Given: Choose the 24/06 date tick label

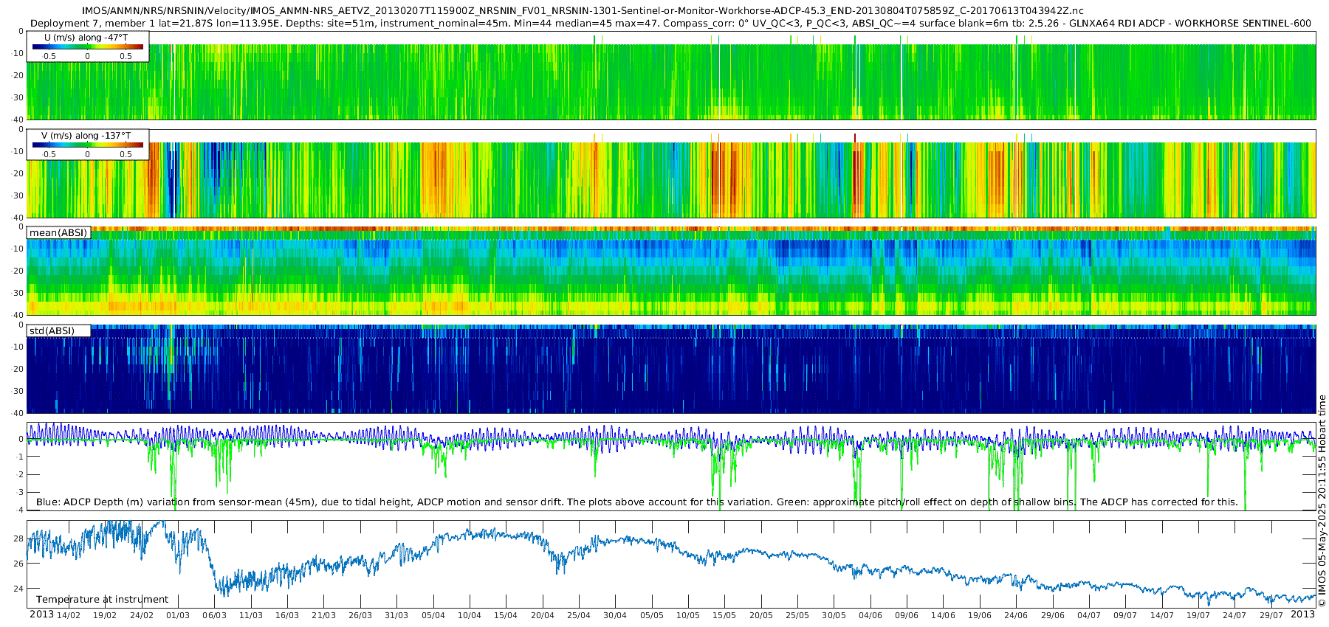Looking at the screenshot, I should (1016, 615).
